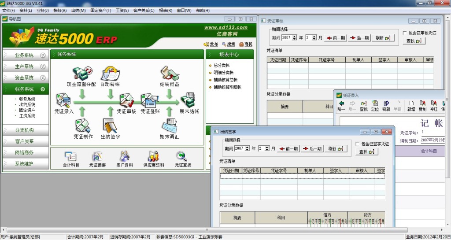This screenshot has width=451, height=240.
Task: Click the 发布 publish speaker icon
Action: (x=206, y=44)
